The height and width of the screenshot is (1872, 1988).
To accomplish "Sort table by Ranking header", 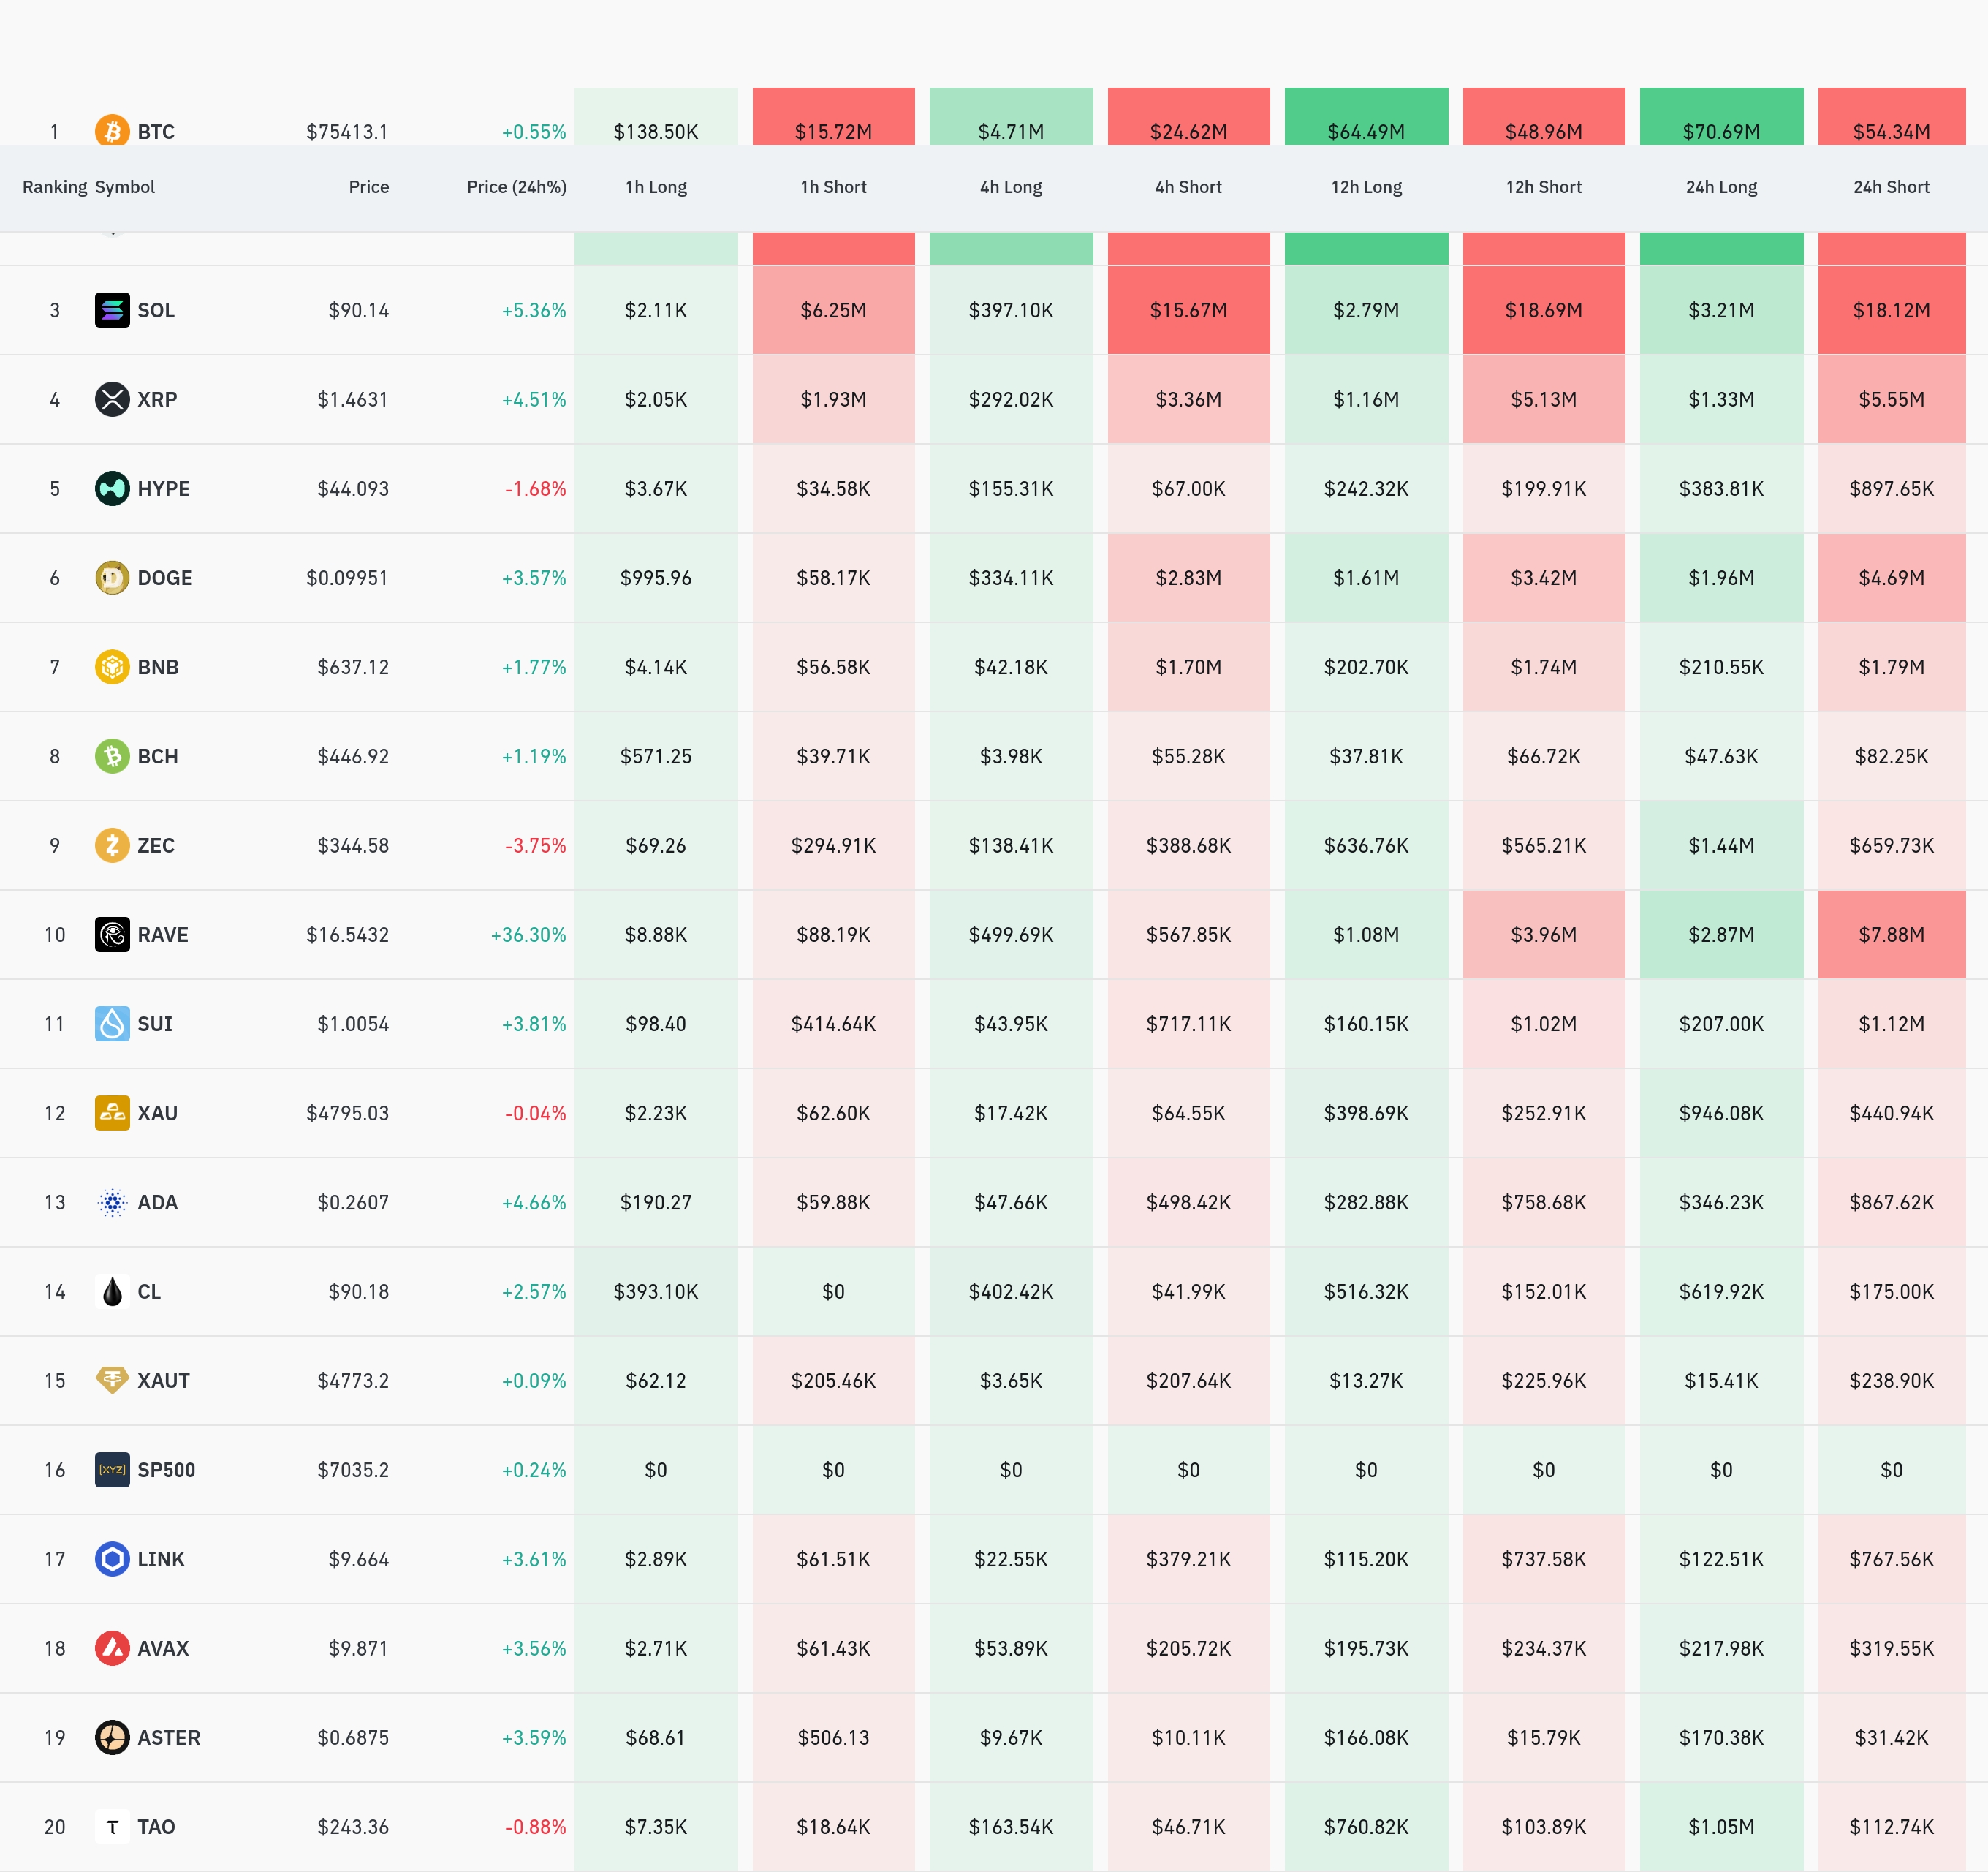I will pyautogui.click(x=54, y=187).
